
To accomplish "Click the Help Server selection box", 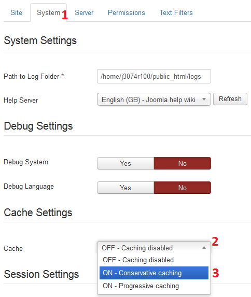I will [x=154, y=99].
